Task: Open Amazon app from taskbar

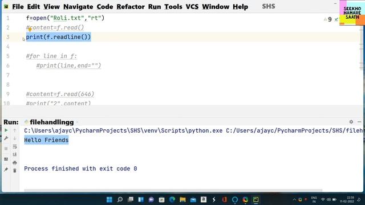Action: (204, 199)
